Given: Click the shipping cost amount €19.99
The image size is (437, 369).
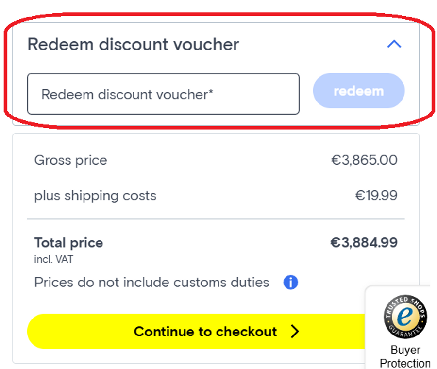Looking at the screenshot, I should pos(376,196).
